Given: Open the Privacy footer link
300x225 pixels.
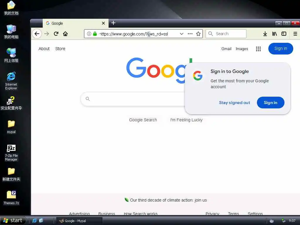Looking at the screenshot, I should [212, 214].
